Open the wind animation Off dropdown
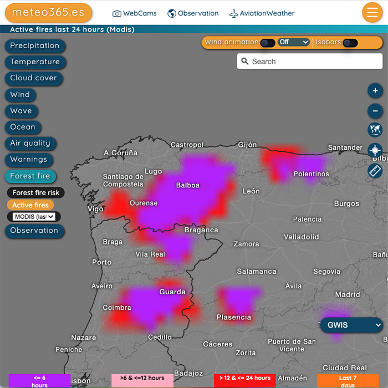388x388 pixels. pyautogui.click(x=293, y=42)
